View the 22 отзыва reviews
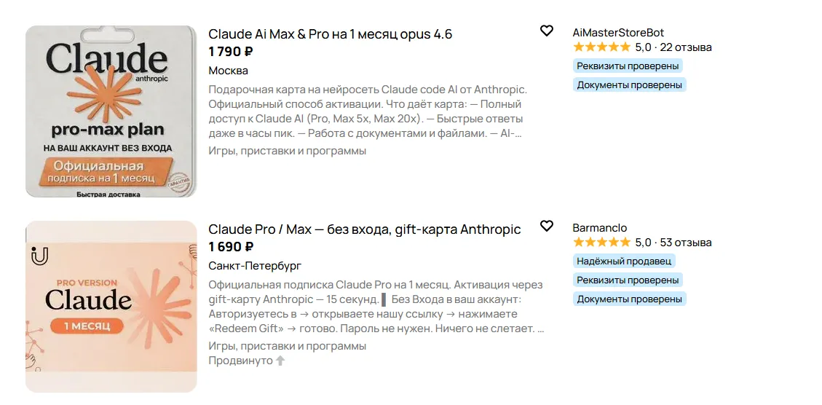Image resolution: width=822 pixels, height=405 pixels. tap(685, 47)
